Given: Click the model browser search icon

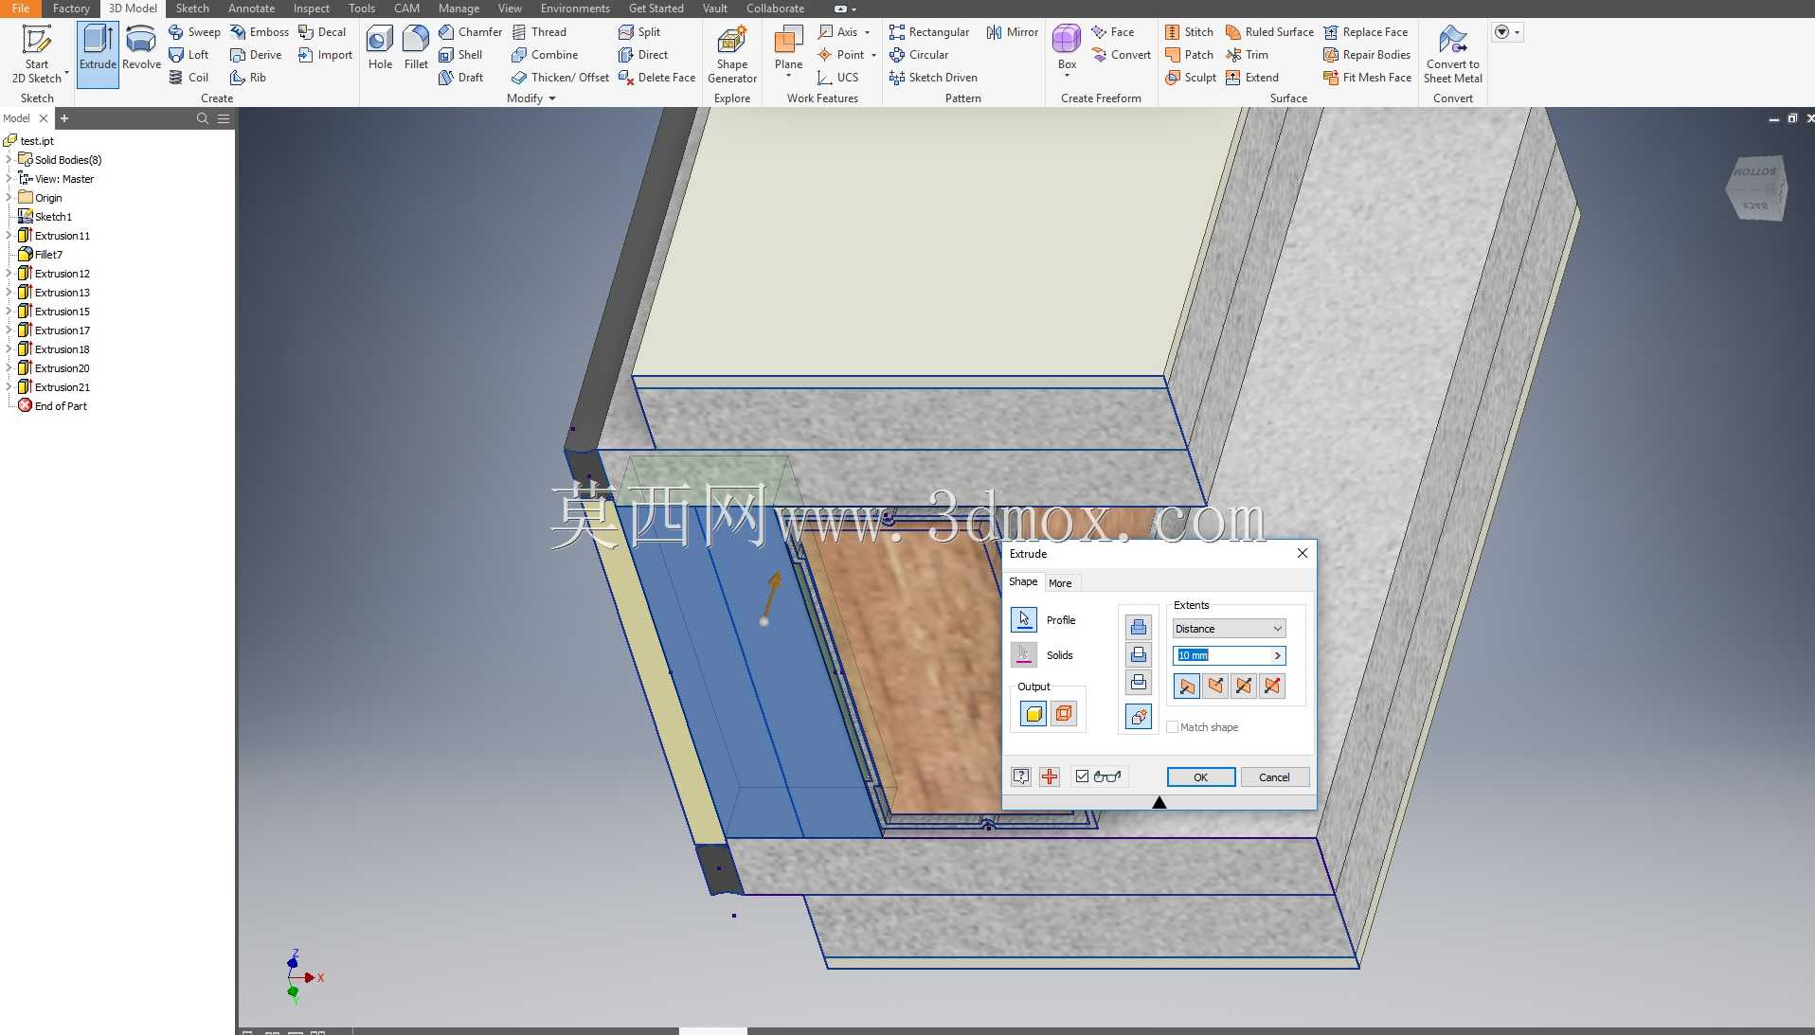Looking at the screenshot, I should [202, 118].
